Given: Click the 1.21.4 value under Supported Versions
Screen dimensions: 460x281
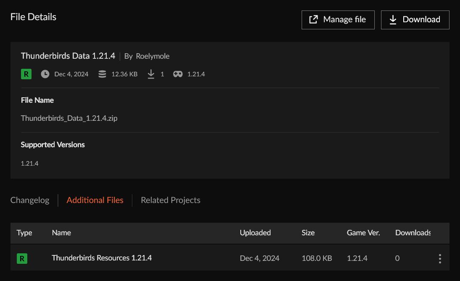Looking at the screenshot, I should point(29,164).
